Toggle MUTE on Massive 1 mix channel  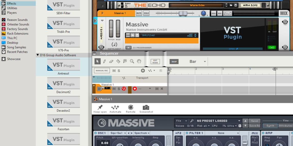(139, 13)
